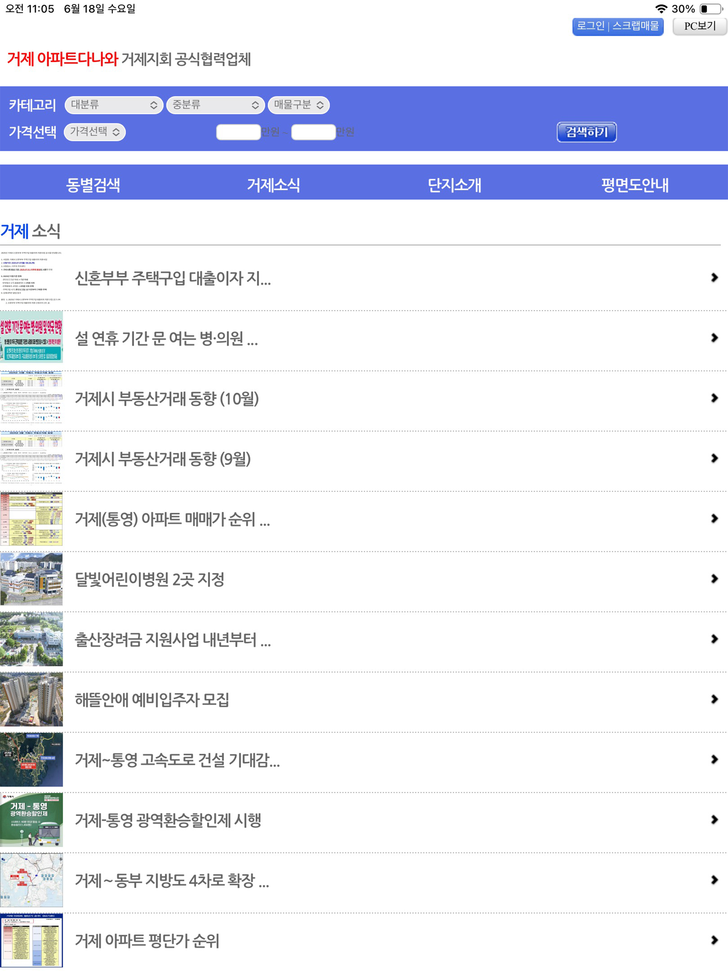Click arrow icon on 달빛어린이병원 row
Screen dimensions: 728x971
click(x=714, y=579)
